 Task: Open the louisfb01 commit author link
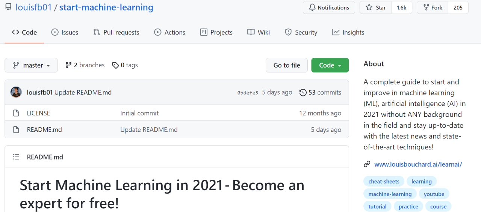40,93
